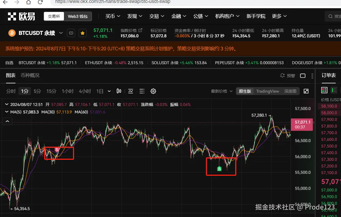Open the 更多 menu
The height and width of the screenshot is (217, 341).
pos(279,16)
